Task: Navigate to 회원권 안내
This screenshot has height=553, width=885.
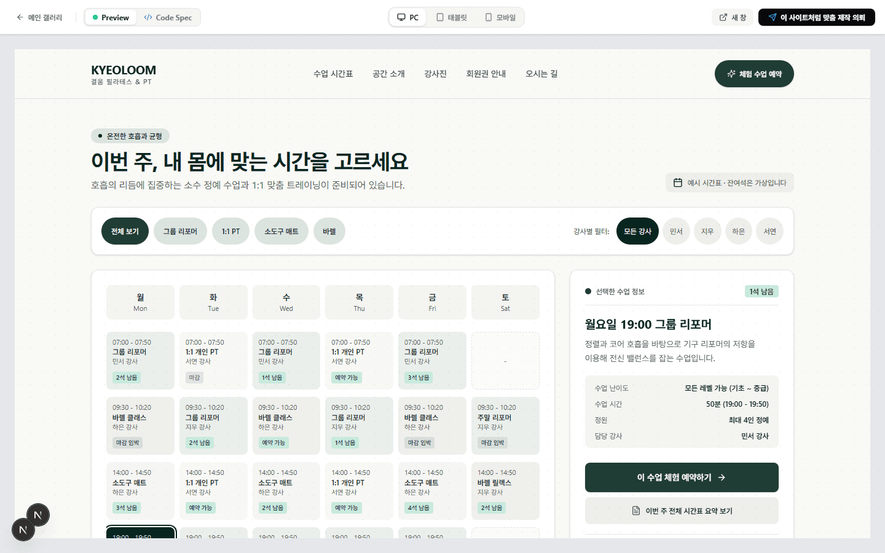Action: pyautogui.click(x=486, y=74)
